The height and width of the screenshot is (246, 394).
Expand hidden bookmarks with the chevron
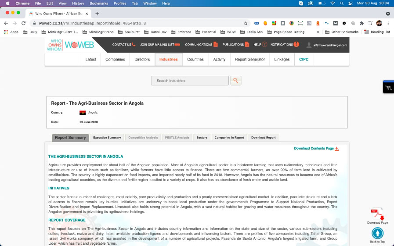point(318,32)
